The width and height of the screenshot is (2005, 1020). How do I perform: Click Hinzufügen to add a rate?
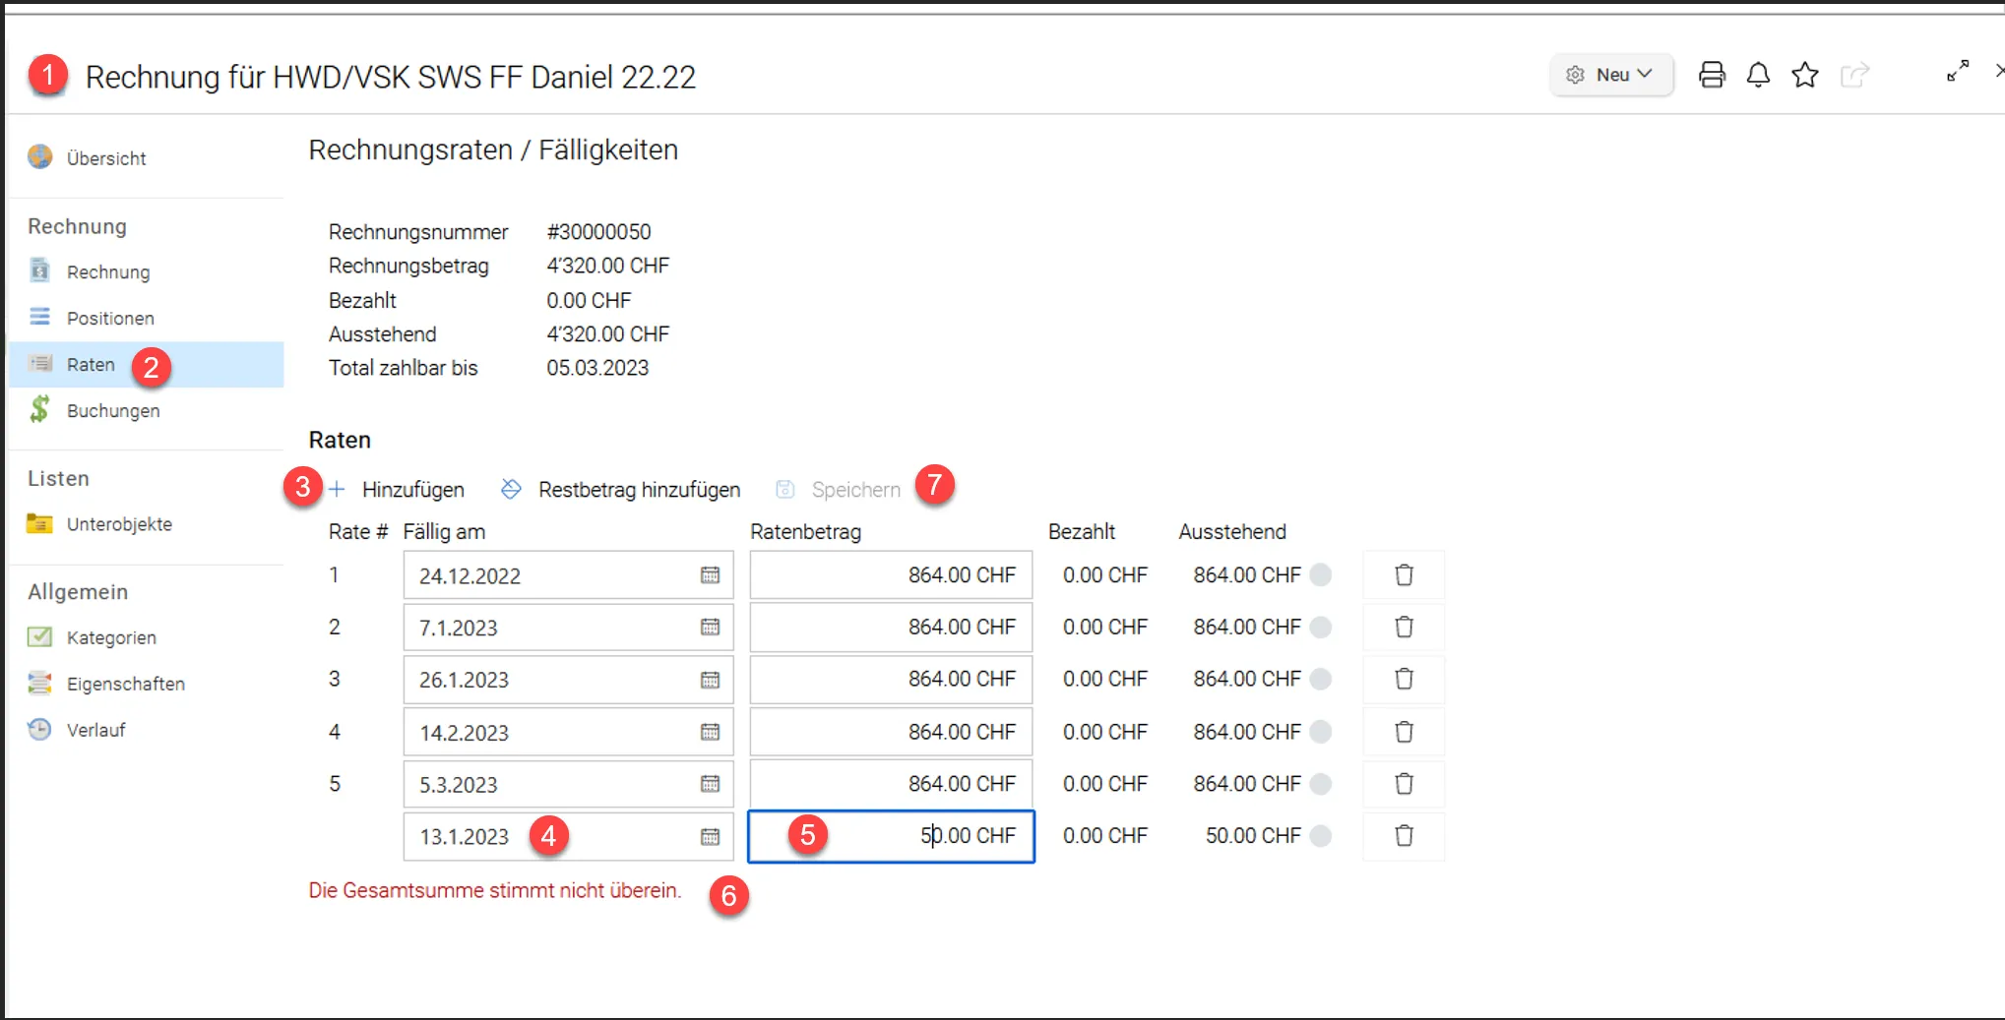tap(396, 490)
